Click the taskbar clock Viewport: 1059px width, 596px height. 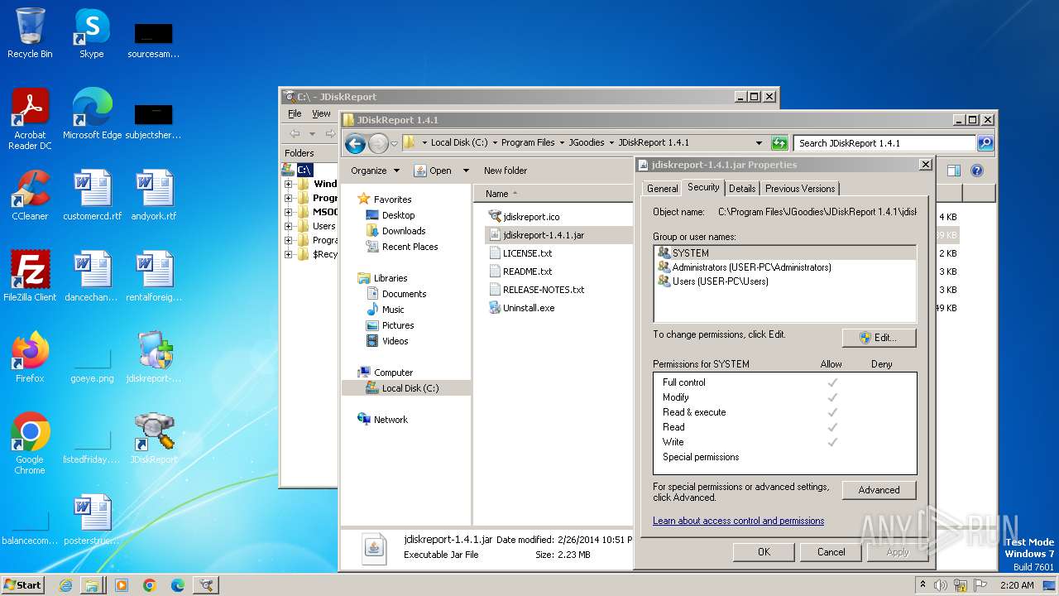(x=1016, y=585)
